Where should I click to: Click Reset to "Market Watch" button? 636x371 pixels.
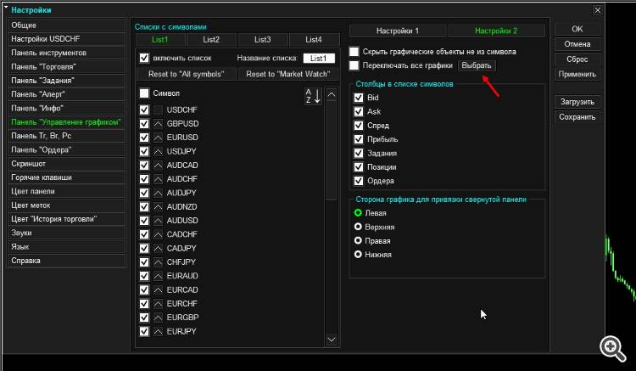tap(288, 74)
